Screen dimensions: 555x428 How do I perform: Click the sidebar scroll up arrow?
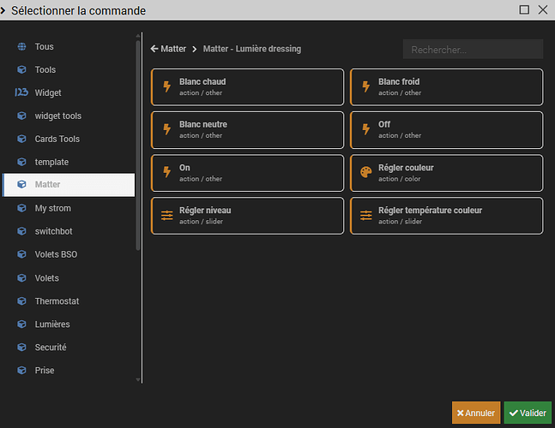click(x=138, y=36)
